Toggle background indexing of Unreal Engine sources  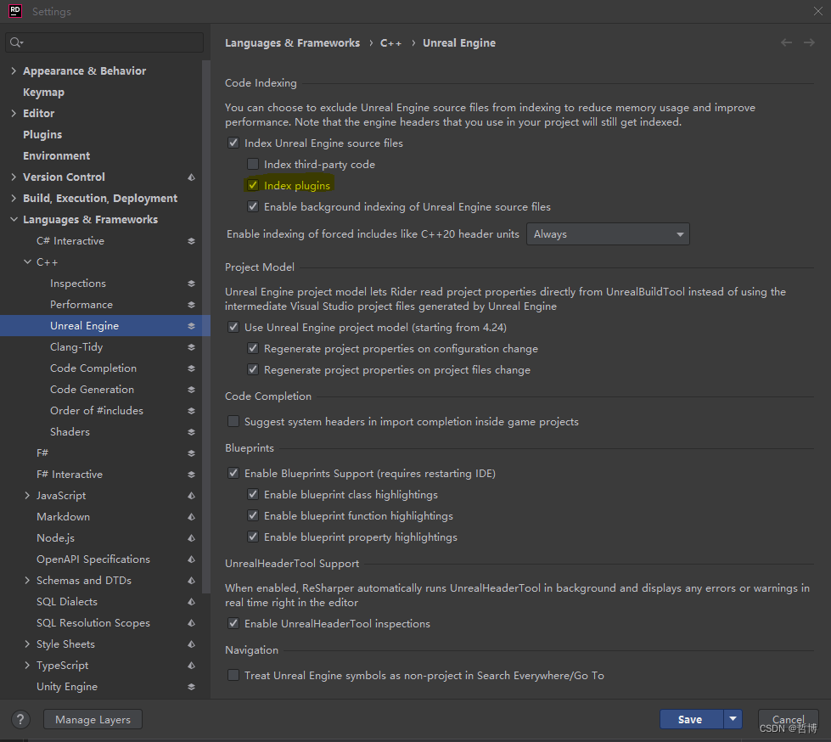253,206
